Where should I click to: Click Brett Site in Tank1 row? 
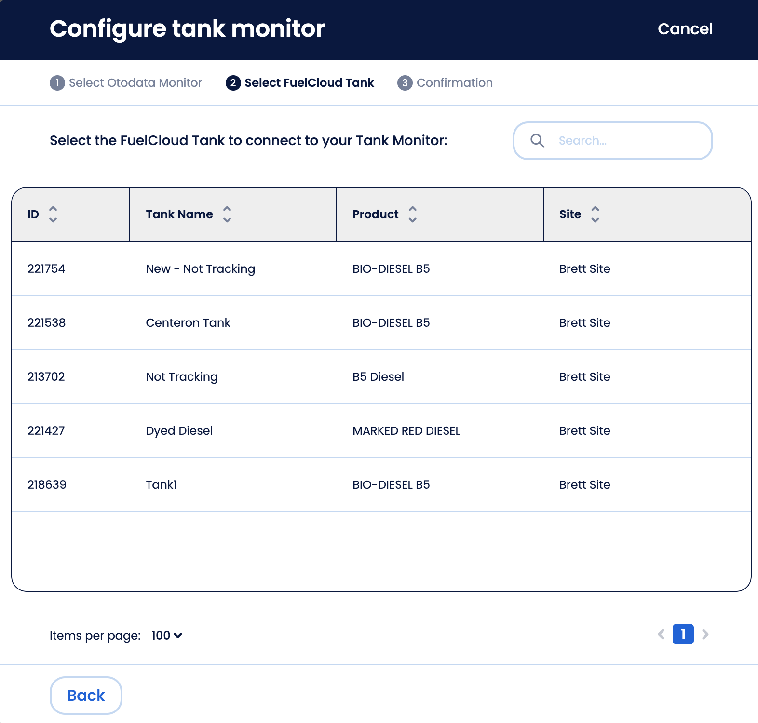[x=585, y=485]
